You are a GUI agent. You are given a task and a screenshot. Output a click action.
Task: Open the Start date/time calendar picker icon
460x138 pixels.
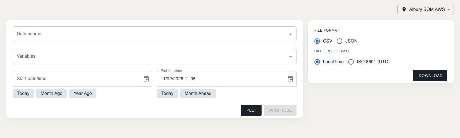(146, 79)
